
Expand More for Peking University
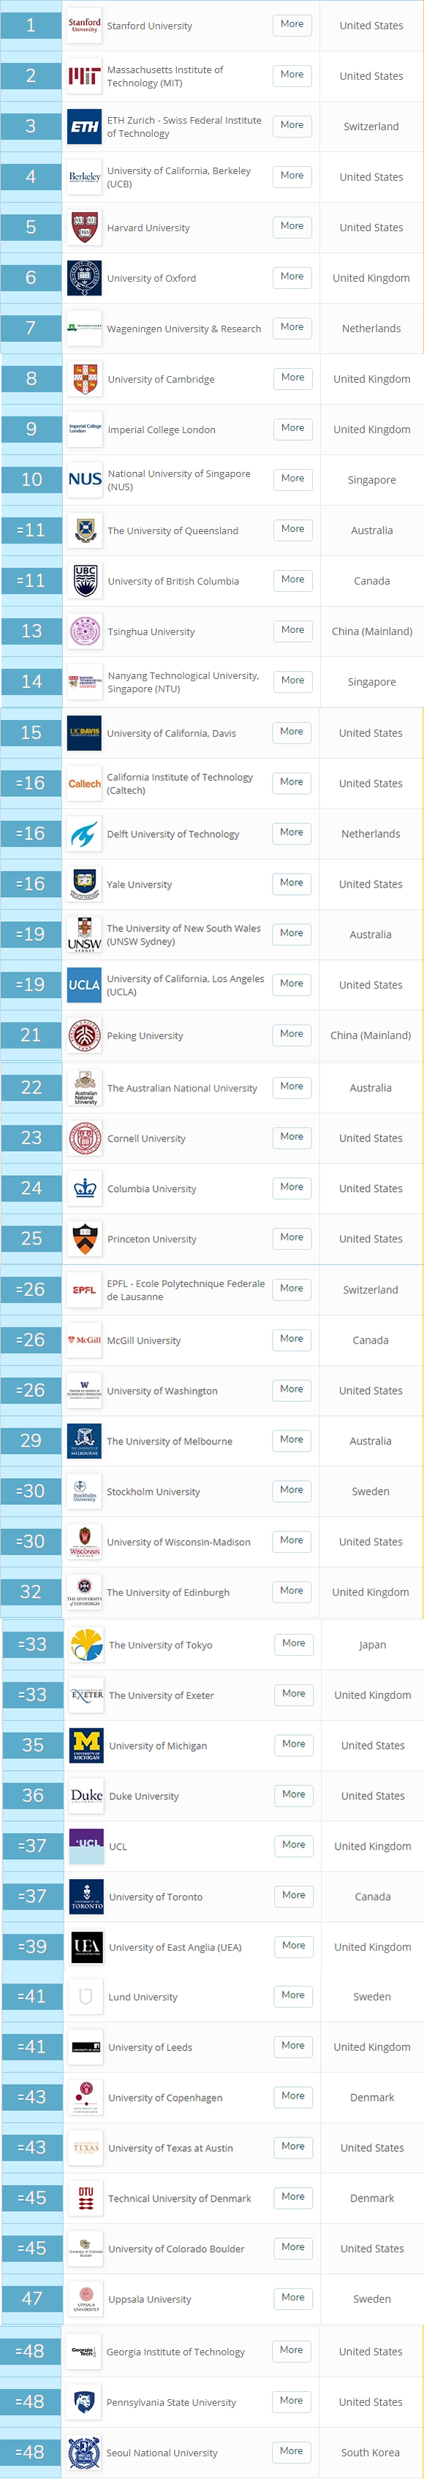[292, 1035]
